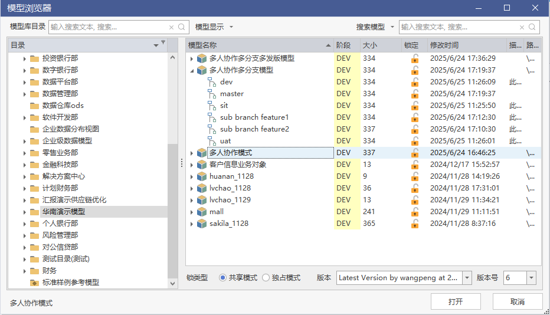The image size is (550, 315).
Task: Click the folder icon of 投资银行部
Action: (x=34, y=58)
